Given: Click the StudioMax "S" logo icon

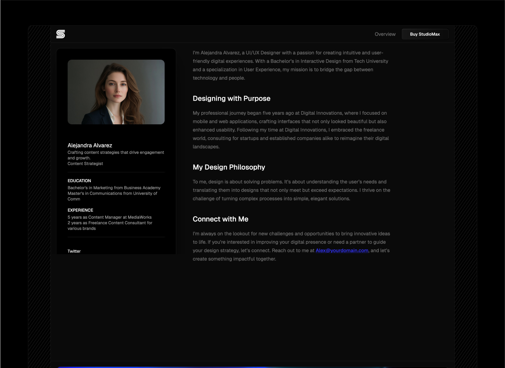Looking at the screenshot, I should (x=61, y=34).
